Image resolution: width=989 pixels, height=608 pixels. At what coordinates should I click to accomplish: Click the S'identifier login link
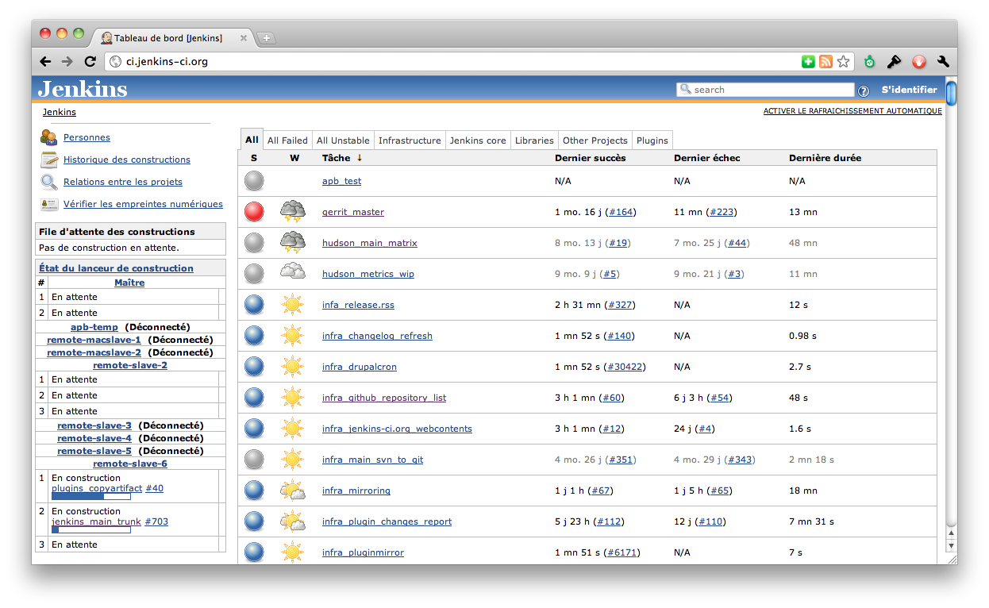(x=909, y=90)
